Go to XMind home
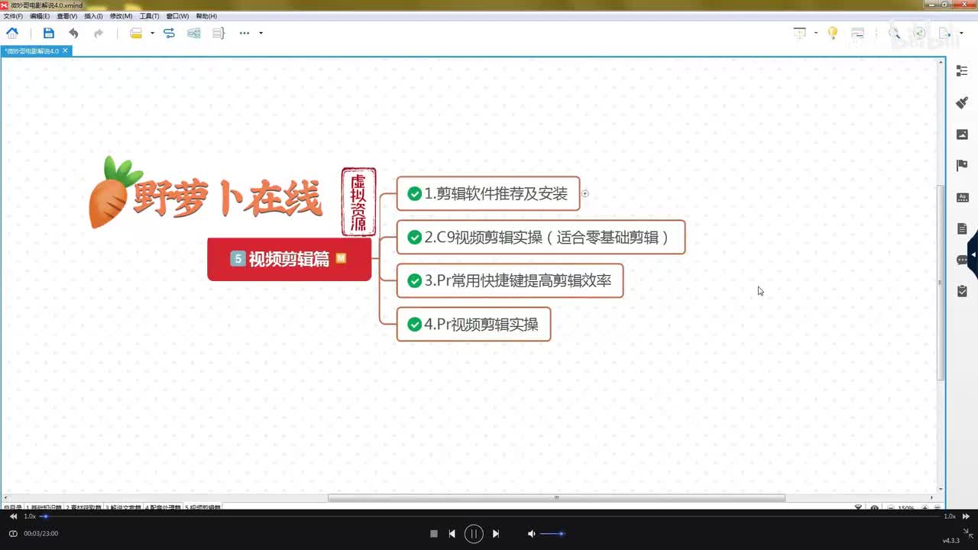The height and width of the screenshot is (550, 978). tap(12, 33)
